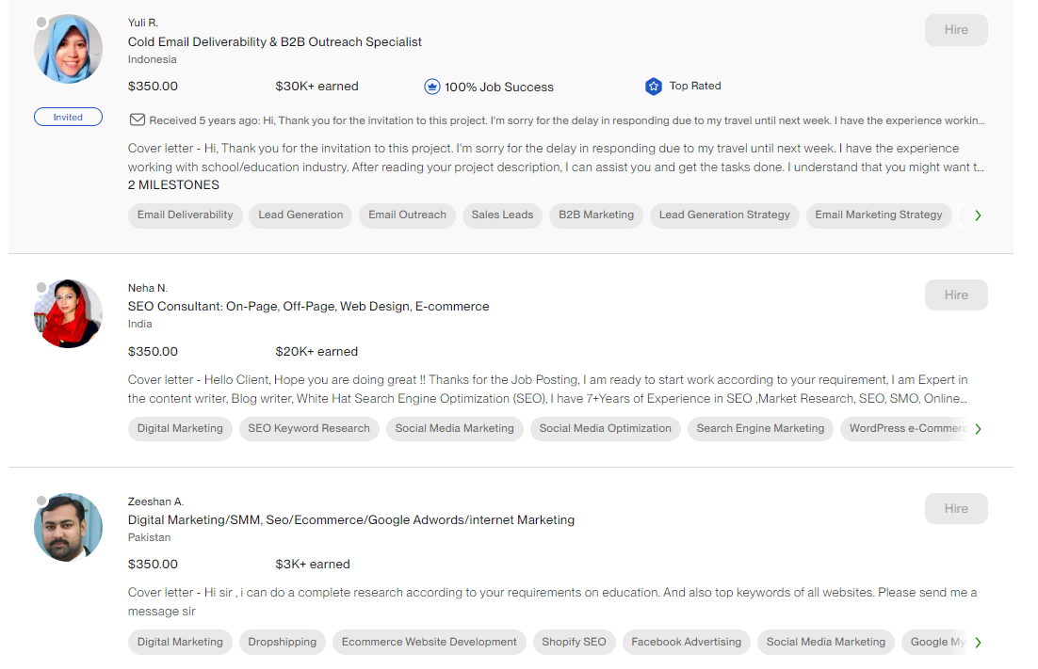Select the SEO Keyword Research tag

[x=309, y=429]
